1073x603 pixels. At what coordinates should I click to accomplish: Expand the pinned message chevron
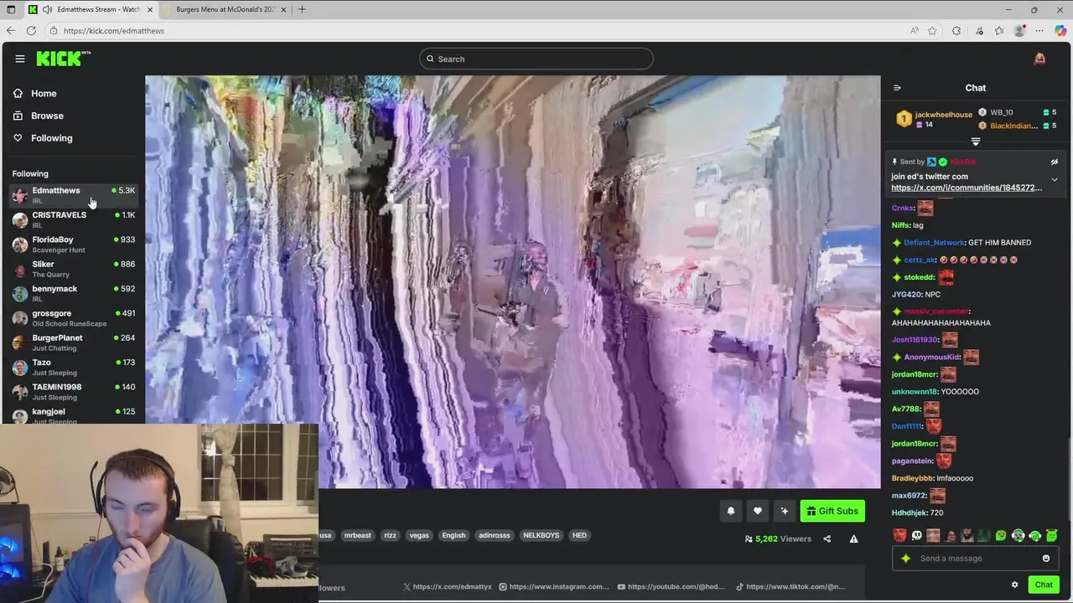point(1055,179)
